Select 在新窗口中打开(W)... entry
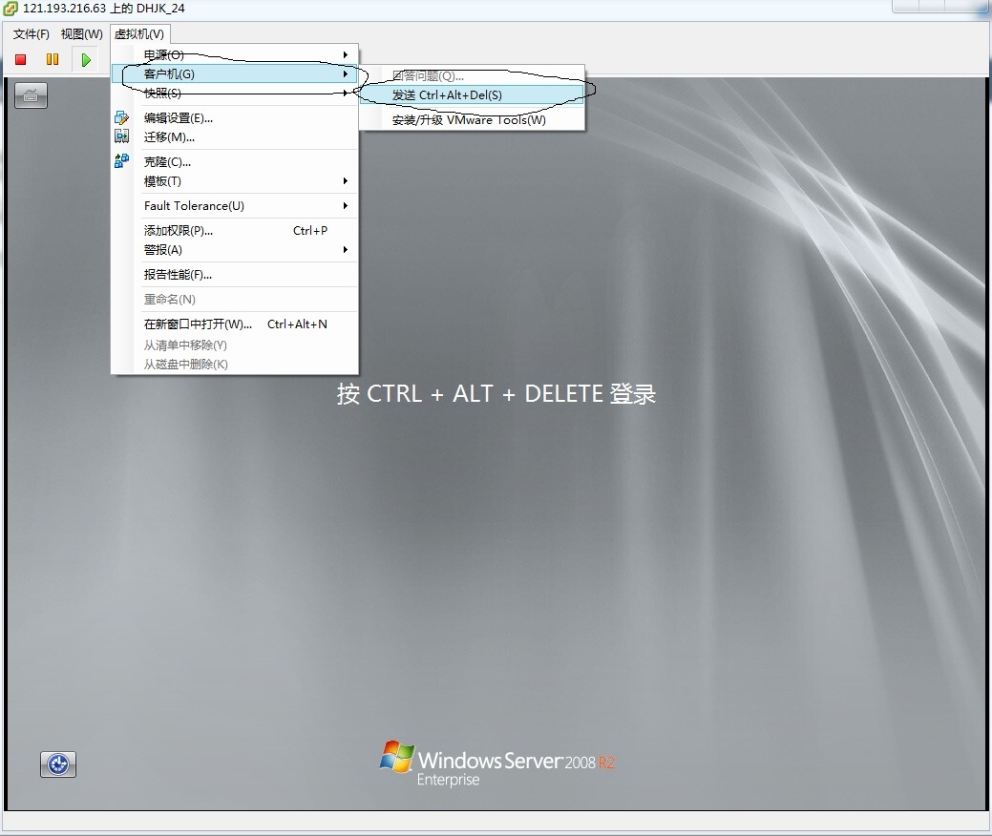The height and width of the screenshot is (836, 992). [x=235, y=324]
